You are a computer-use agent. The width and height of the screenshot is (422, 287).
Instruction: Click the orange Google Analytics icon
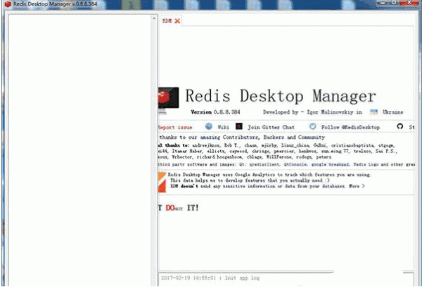(x=162, y=182)
